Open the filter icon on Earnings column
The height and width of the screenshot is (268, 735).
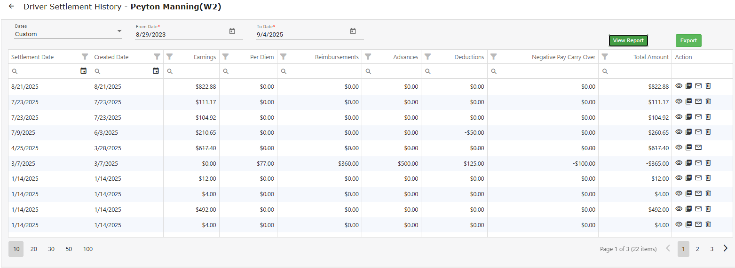[170, 57]
